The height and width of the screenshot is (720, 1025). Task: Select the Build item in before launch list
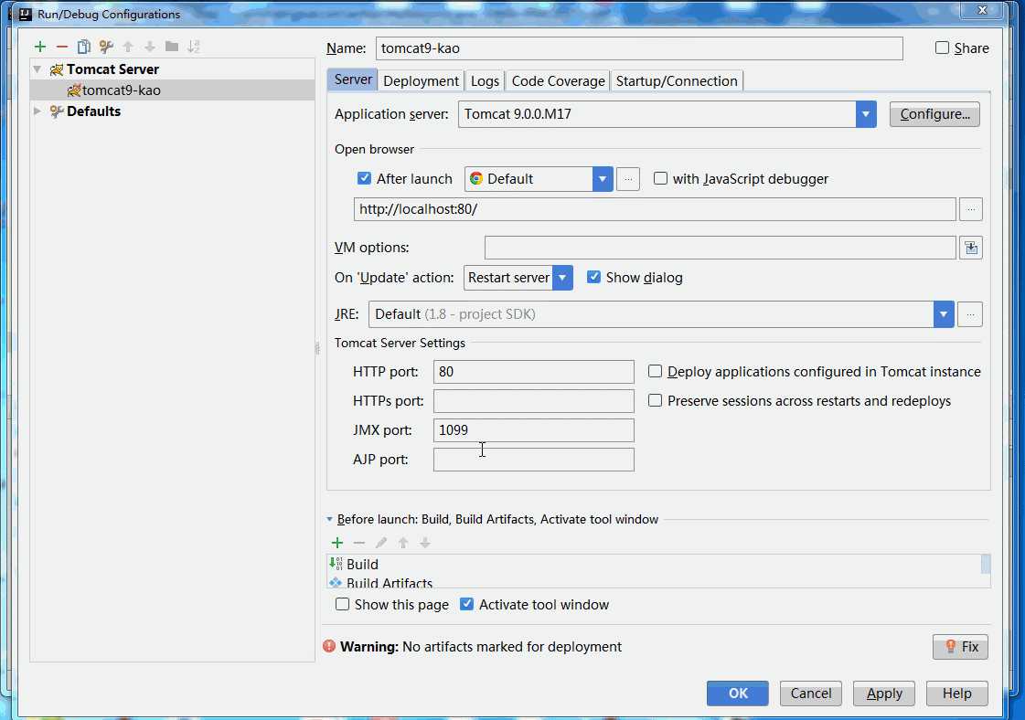click(x=654, y=564)
